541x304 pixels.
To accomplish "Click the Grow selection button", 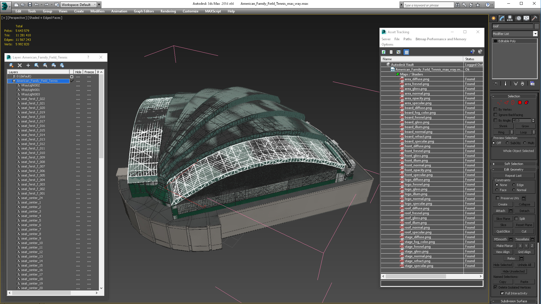I will [525, 126].
